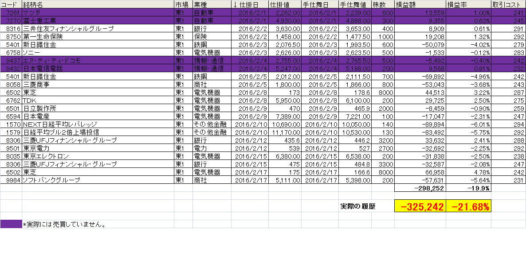This screenshot has width=526, height=268.
Task: Click the 東京電力 cell
Action: 98,148
